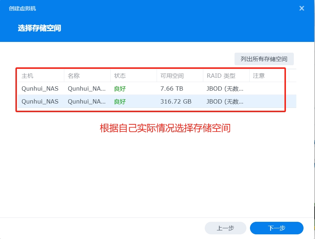Click the RAID 类型 column header
Image resolution: width=315 pixels, height=239 pixels.
tap(226, 76)
